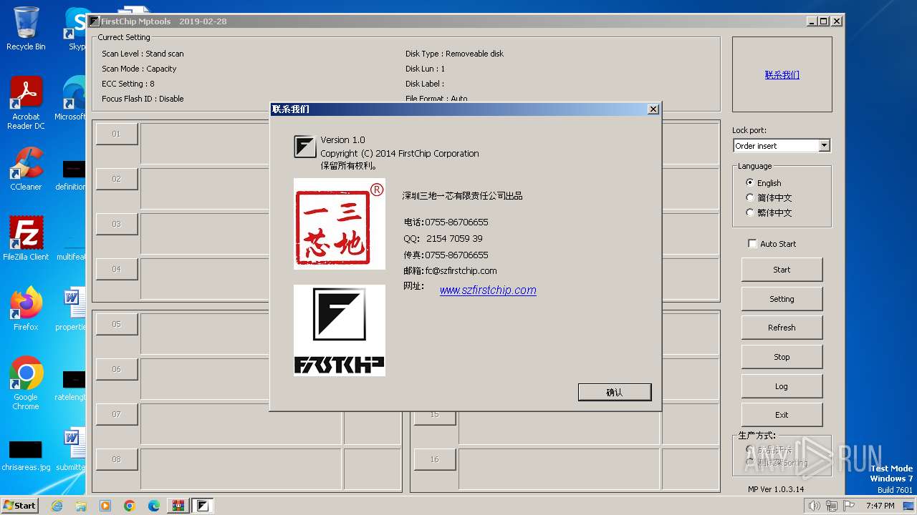Click the 7:47 PM taskbar clock
The width and height of the screenshot is (917, 515).
pyautogui.click(x=880, y=506)
